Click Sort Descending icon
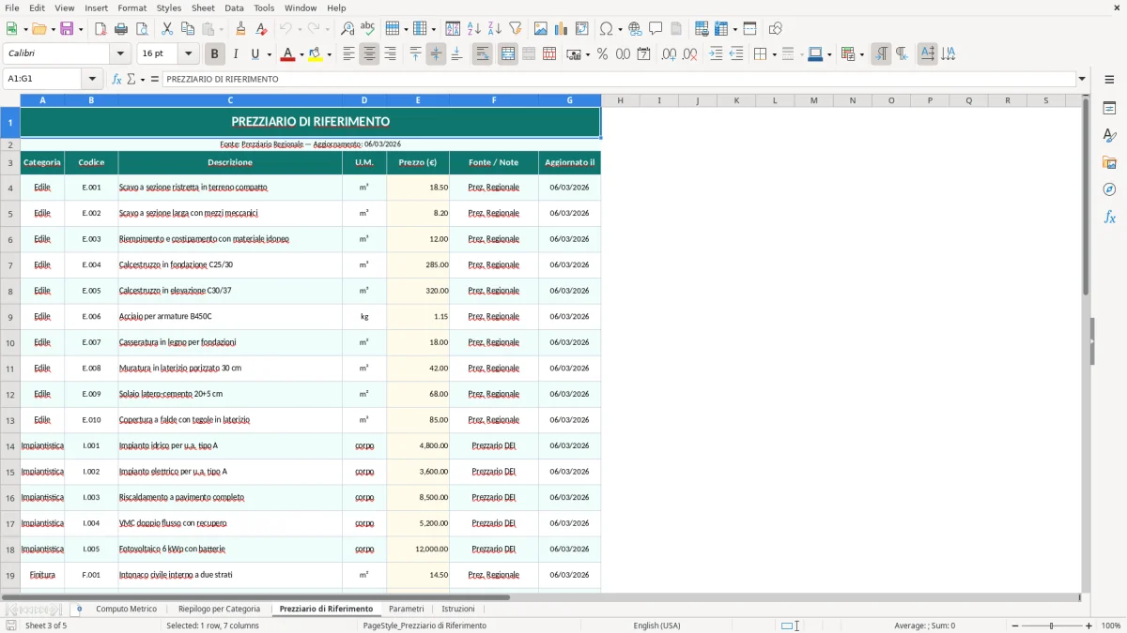 pos(494,29)
